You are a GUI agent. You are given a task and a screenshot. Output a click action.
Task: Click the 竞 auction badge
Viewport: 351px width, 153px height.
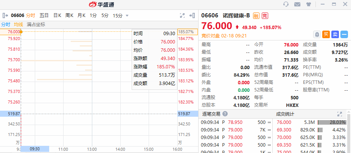[265, 15]
